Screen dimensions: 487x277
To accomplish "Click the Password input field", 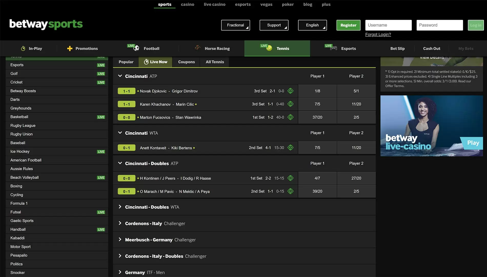I will pos(440,25).
